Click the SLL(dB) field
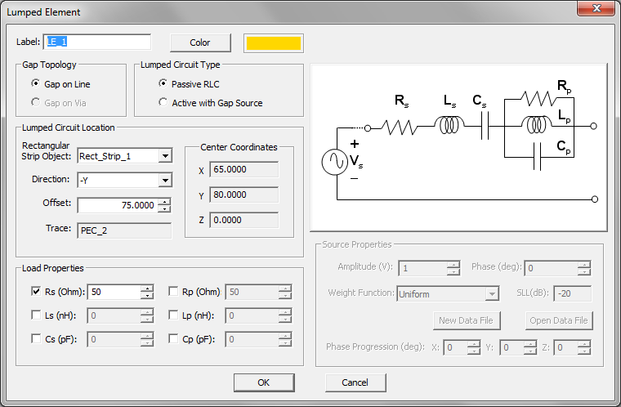Screen dimensions: 621x407 (572, 293)
